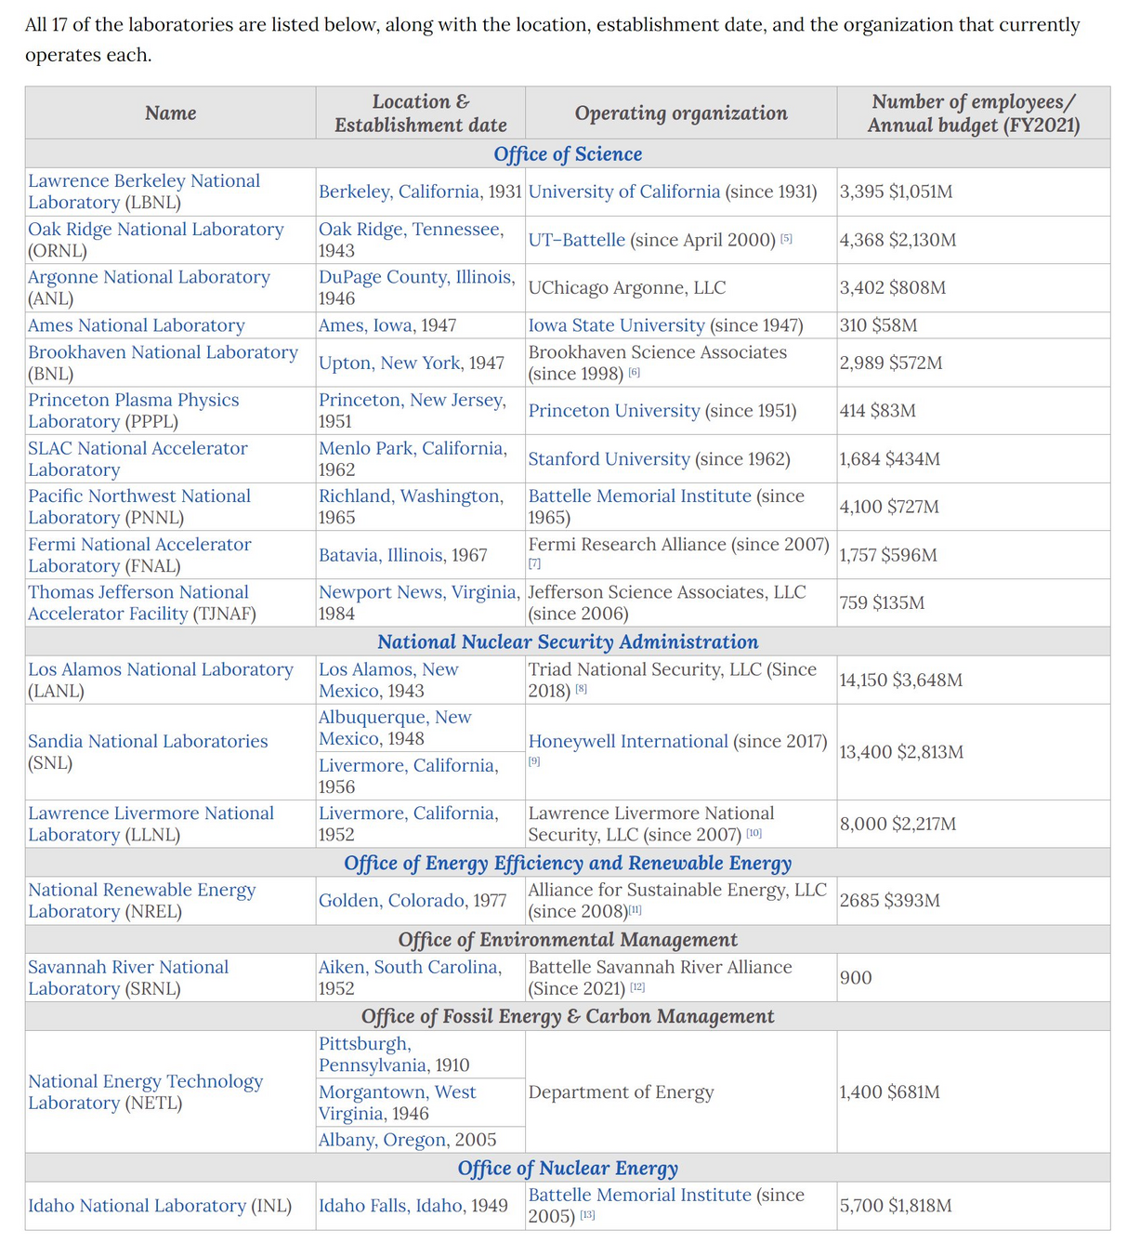The width and height of the screenshot is (1127, 1256).
Task: Follow the Newport News, Virginia link
Action: pos(419,592)
